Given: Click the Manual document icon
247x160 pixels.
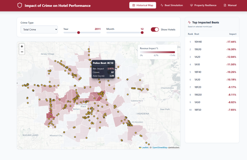Looking at the screenshot, I should (x=225, y=6).
